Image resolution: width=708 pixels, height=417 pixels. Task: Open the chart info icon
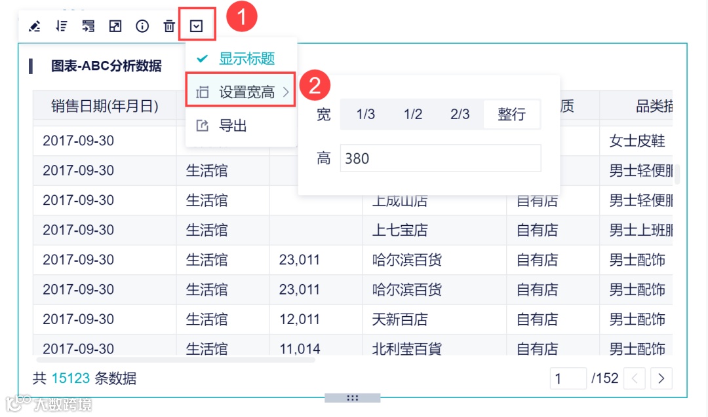(142, 26)
